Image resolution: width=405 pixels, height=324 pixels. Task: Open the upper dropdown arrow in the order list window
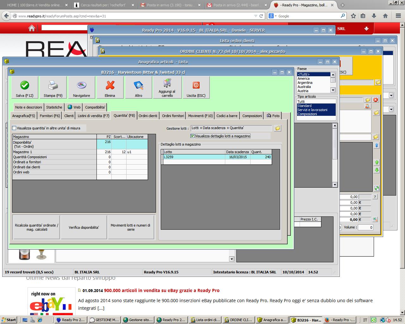coord(391,96)
